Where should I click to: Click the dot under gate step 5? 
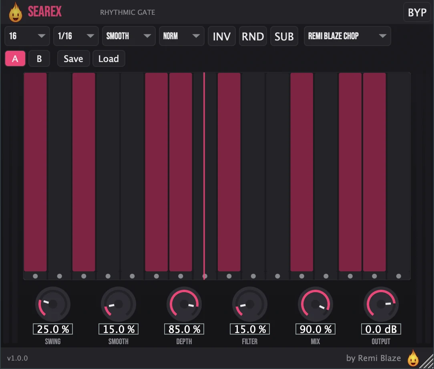tap(132, 276)
